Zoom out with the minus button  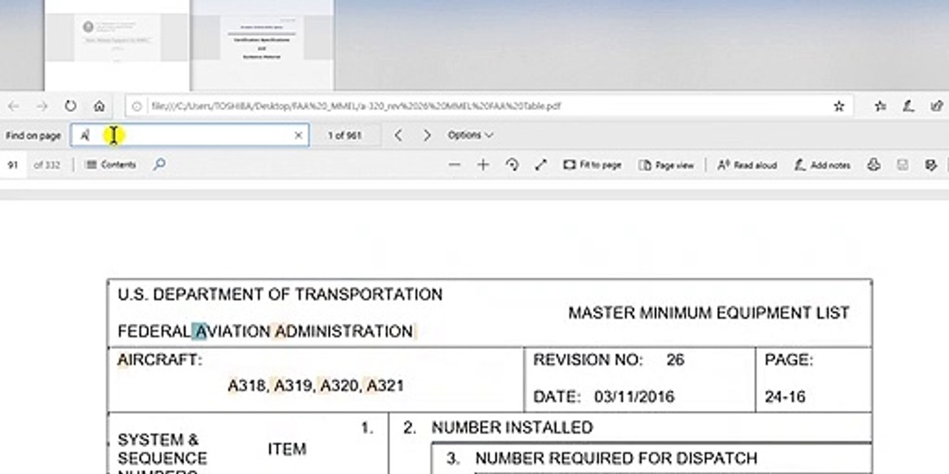(x=454, y=165)
